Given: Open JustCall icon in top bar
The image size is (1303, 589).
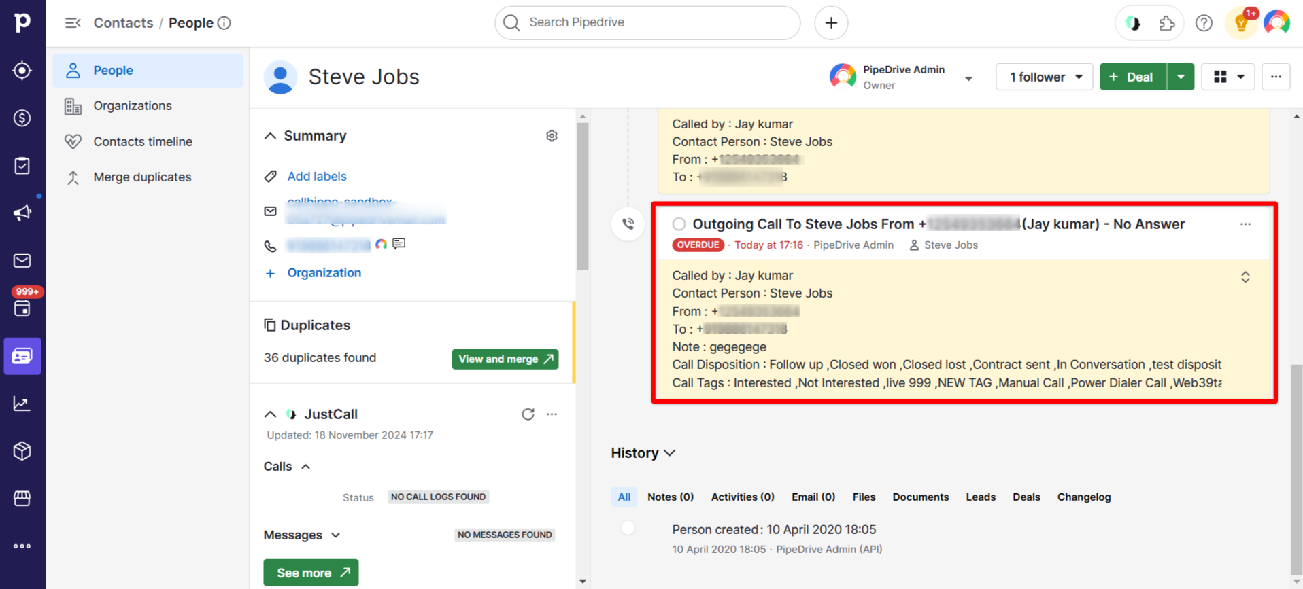Looking at the screenshot, I should coord(1133,23).
